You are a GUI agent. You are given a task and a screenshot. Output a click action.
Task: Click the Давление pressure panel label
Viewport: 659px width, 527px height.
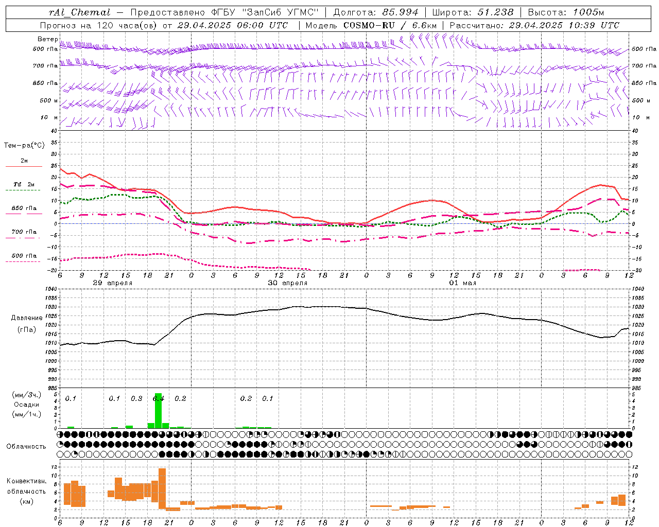27,318
